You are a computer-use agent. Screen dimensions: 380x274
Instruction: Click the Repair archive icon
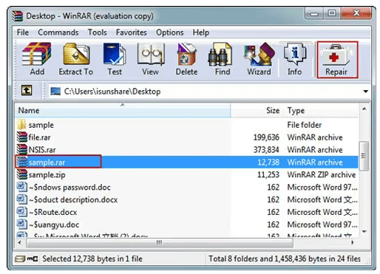[337, 60]
